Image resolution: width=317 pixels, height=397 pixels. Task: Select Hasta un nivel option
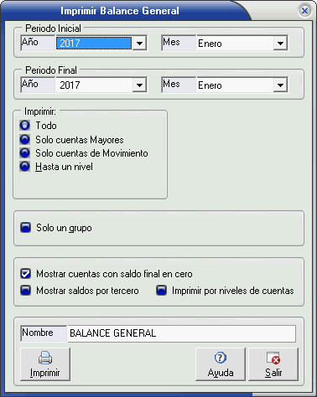(25, 167)
